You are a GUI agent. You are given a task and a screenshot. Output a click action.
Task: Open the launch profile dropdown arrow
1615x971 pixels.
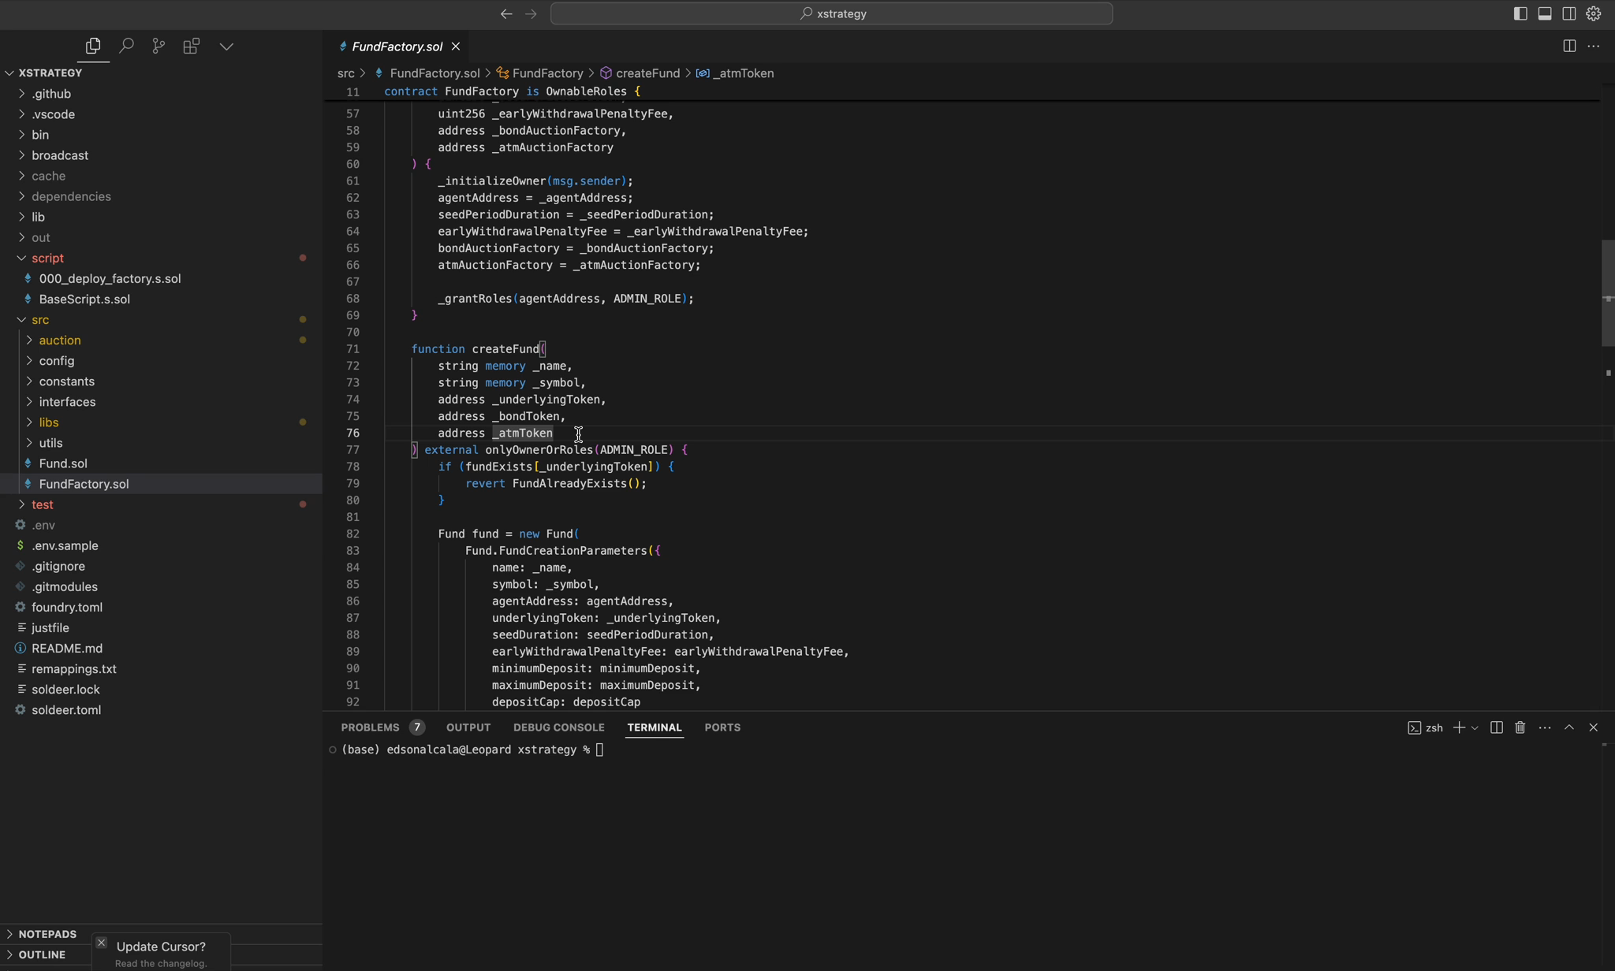tap(1475, 727)
